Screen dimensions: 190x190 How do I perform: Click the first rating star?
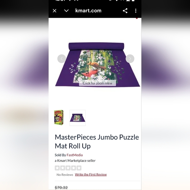click(57, 168)
